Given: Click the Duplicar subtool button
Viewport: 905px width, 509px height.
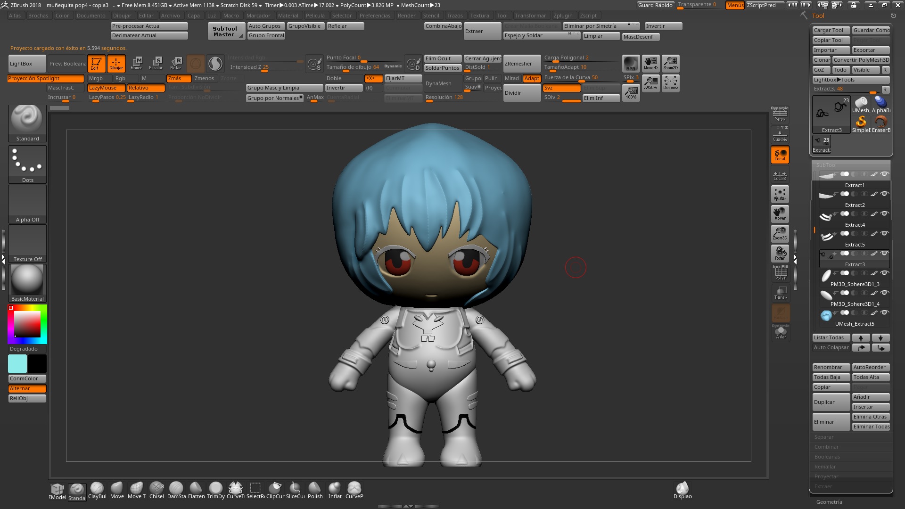Looking at the screenshot, I should tap(831, 402).
